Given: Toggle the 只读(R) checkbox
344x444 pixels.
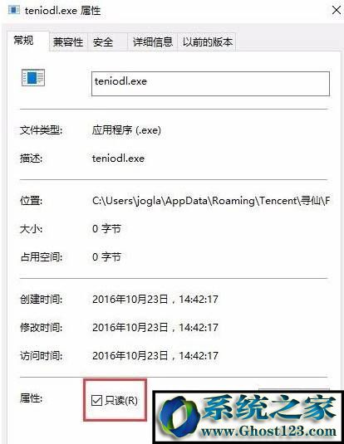Looking at the screenshot, I should click(x=96, y=400).
